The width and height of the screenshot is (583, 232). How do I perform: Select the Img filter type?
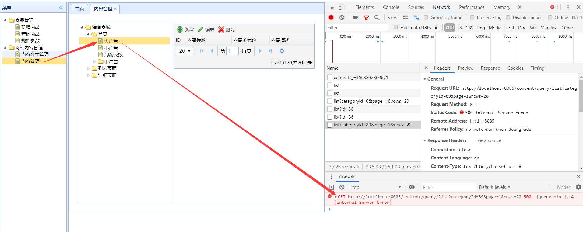pos(481,28)
